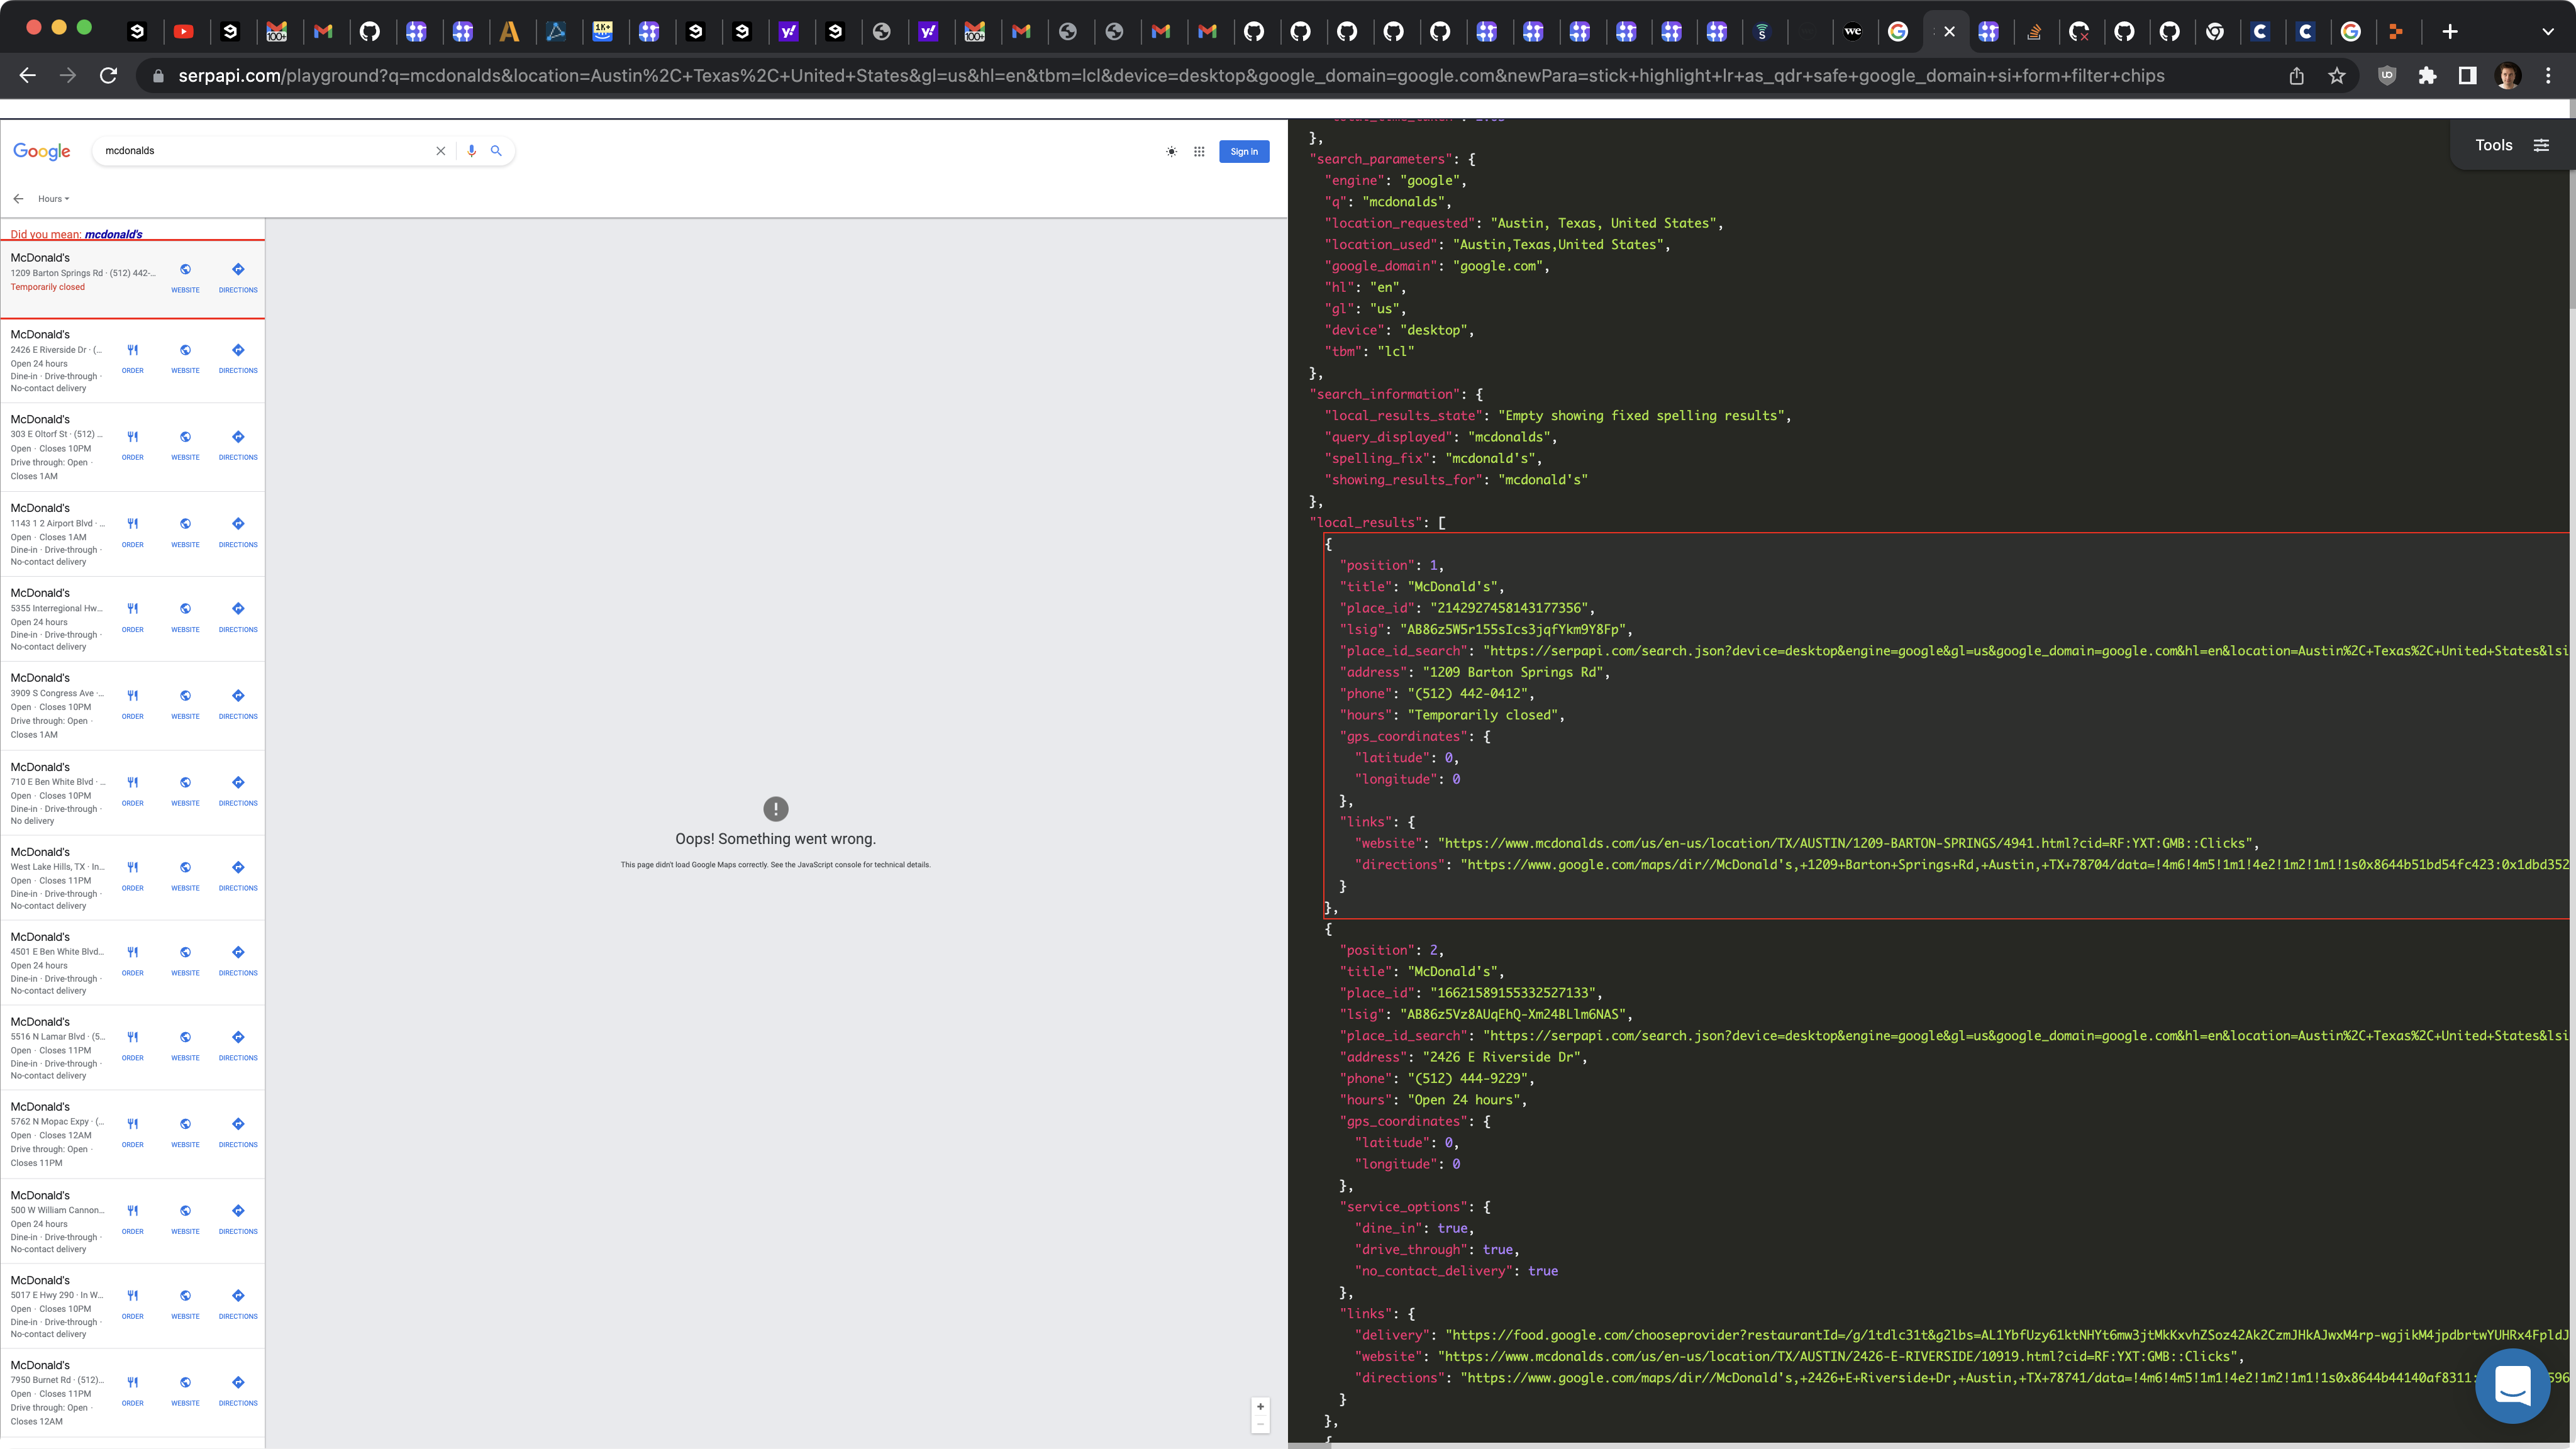This screenshot has width=2576, height=1449.
Task: Click the Google voice search microphone icon
Action: 471,151
